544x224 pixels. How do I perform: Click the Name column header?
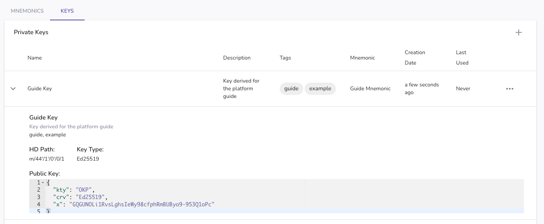point(35,58)
